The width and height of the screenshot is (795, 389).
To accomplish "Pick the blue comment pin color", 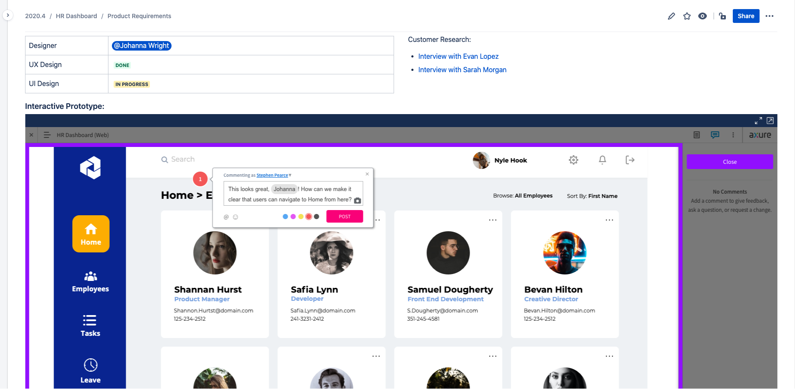I will 285,217.
